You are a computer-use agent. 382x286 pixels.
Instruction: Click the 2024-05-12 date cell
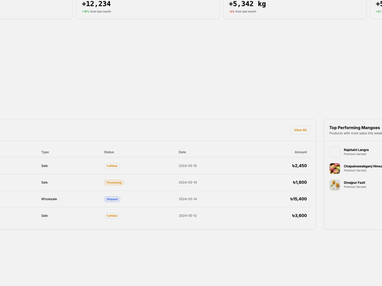pos(188,215)
